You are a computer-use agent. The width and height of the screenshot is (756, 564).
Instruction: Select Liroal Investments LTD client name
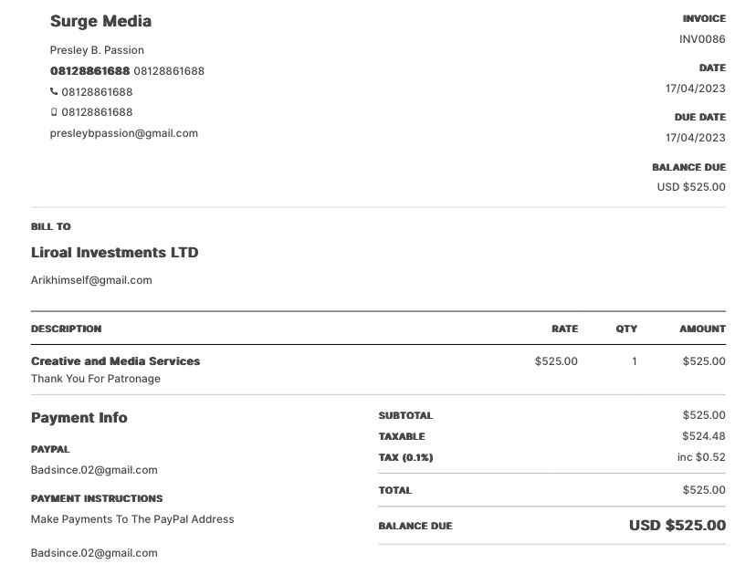[x=114, y=253]
